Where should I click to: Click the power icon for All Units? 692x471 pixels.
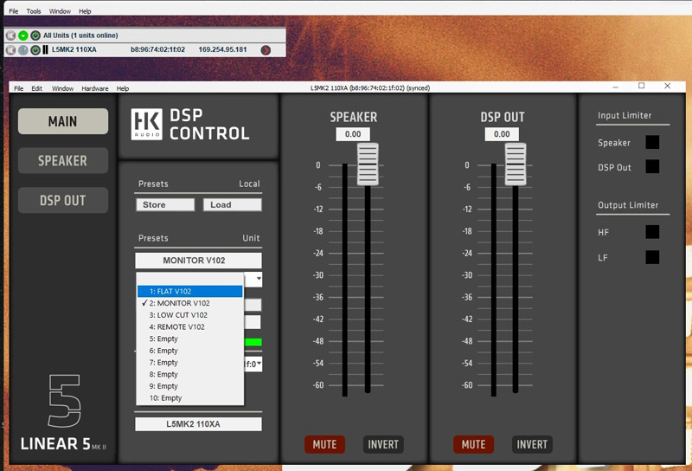click(x=35, y=35)
